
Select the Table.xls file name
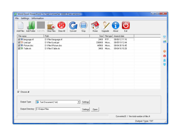pyautogui.click(x=27, y=49)
